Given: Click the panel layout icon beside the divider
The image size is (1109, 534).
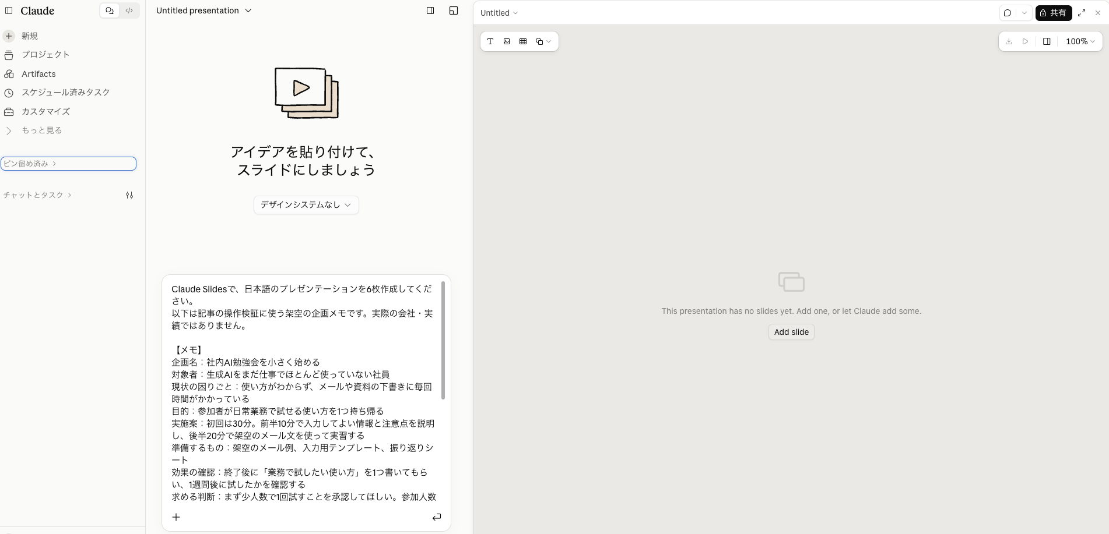Looking at the screenshot, I should (454, 10).
